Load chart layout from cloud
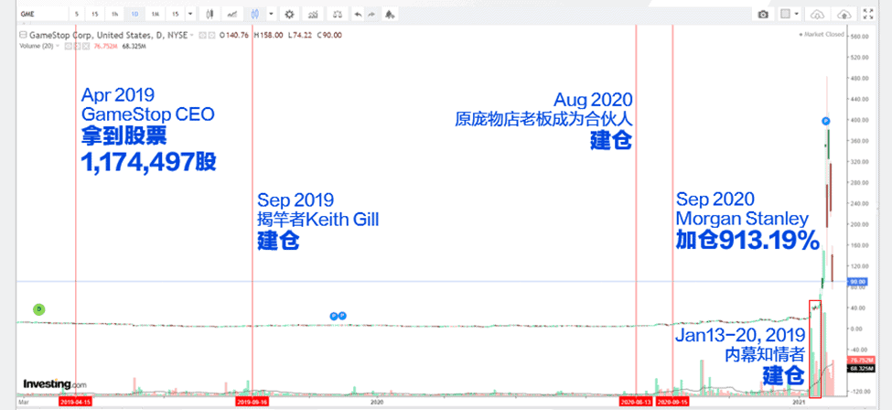Image resolution: width=892 pixels, height=410 pixels. point(817,14)
